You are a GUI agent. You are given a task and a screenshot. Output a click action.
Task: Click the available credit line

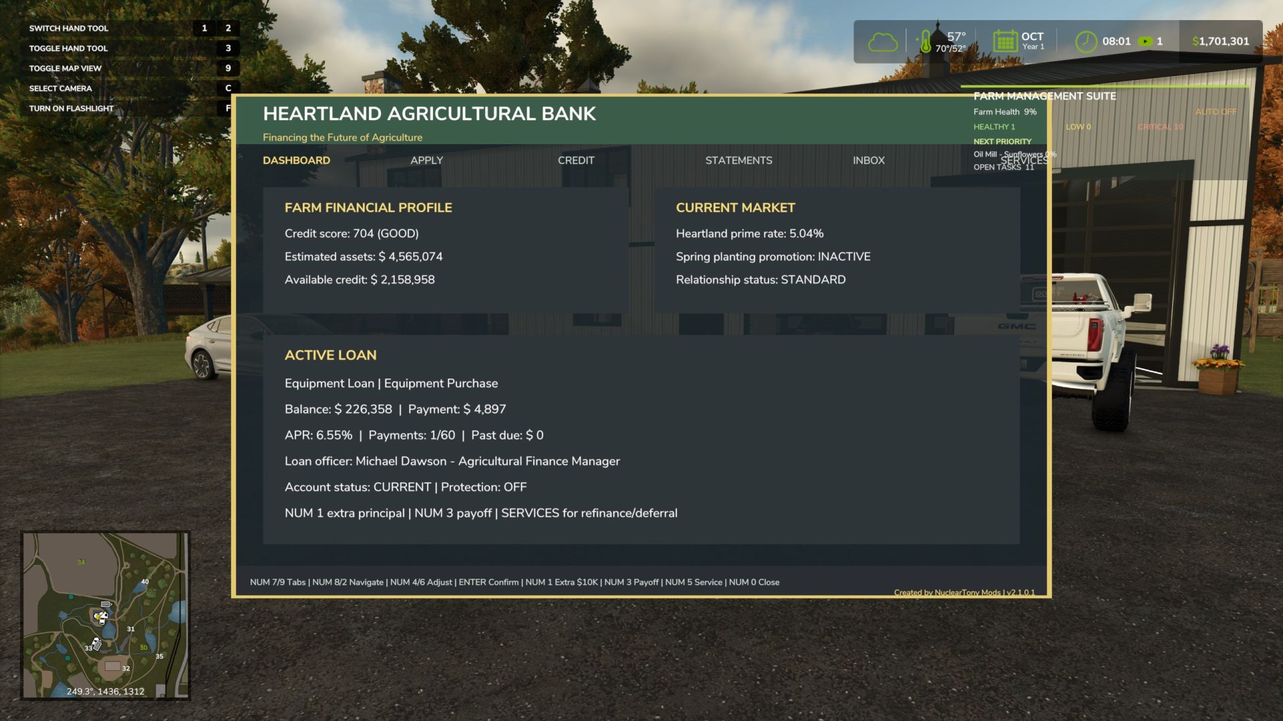click(x=360, y=280)
